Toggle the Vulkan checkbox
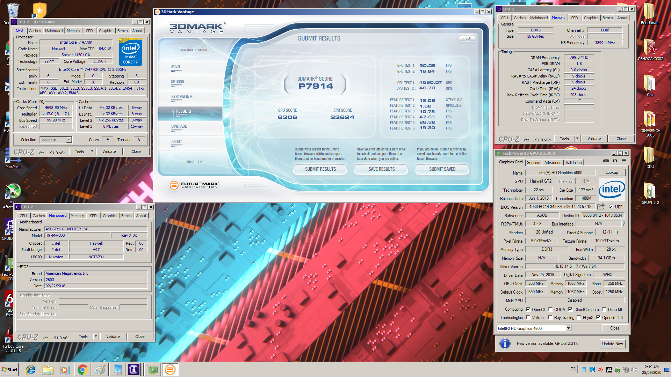Image resolution: width=671 pixels, height=377 pixels. 528,317
